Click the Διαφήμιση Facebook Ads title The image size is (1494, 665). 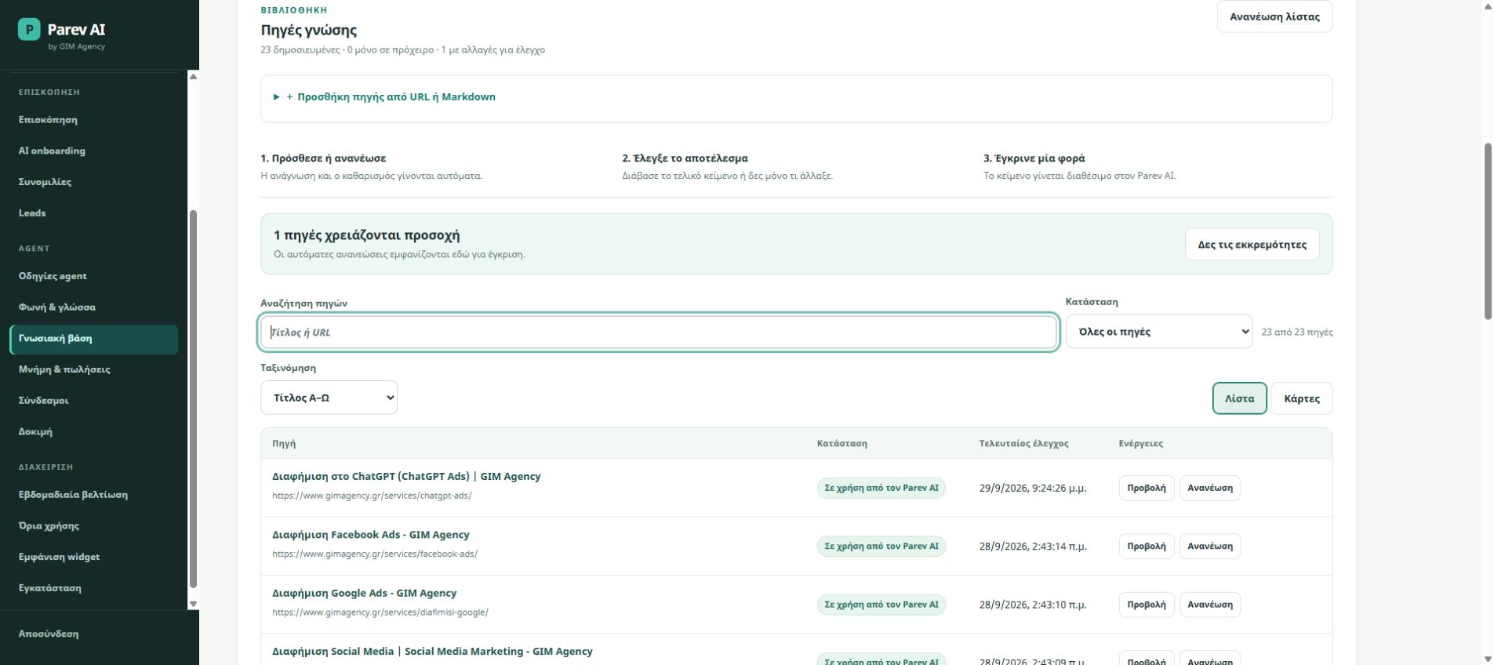[x=370, y=535]
